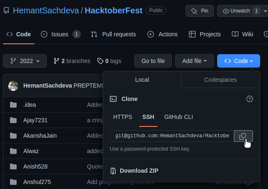Click the "Use a password-protected SSH key." text
The height and width of the screenshot is (189, 268).
[150, 149]
